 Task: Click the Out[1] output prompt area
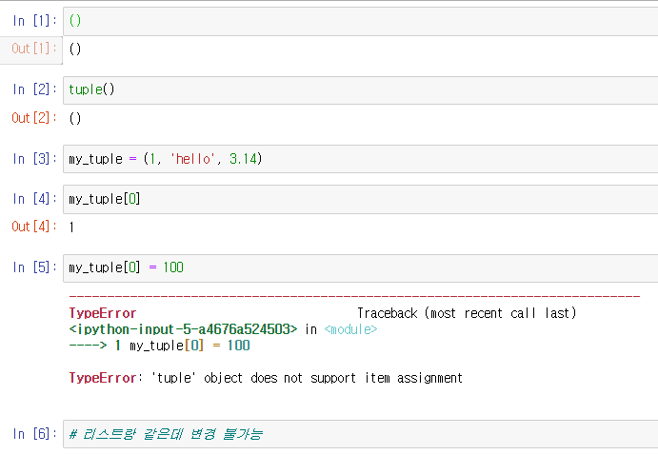tap(31, 50)
